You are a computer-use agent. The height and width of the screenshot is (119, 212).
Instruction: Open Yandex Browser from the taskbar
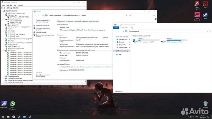14,117
